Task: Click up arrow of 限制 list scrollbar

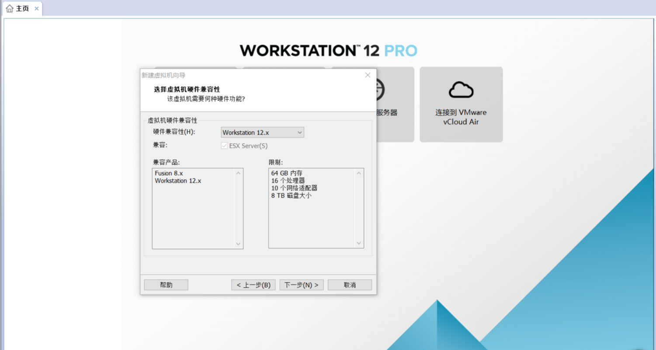Action: point(359,173)
